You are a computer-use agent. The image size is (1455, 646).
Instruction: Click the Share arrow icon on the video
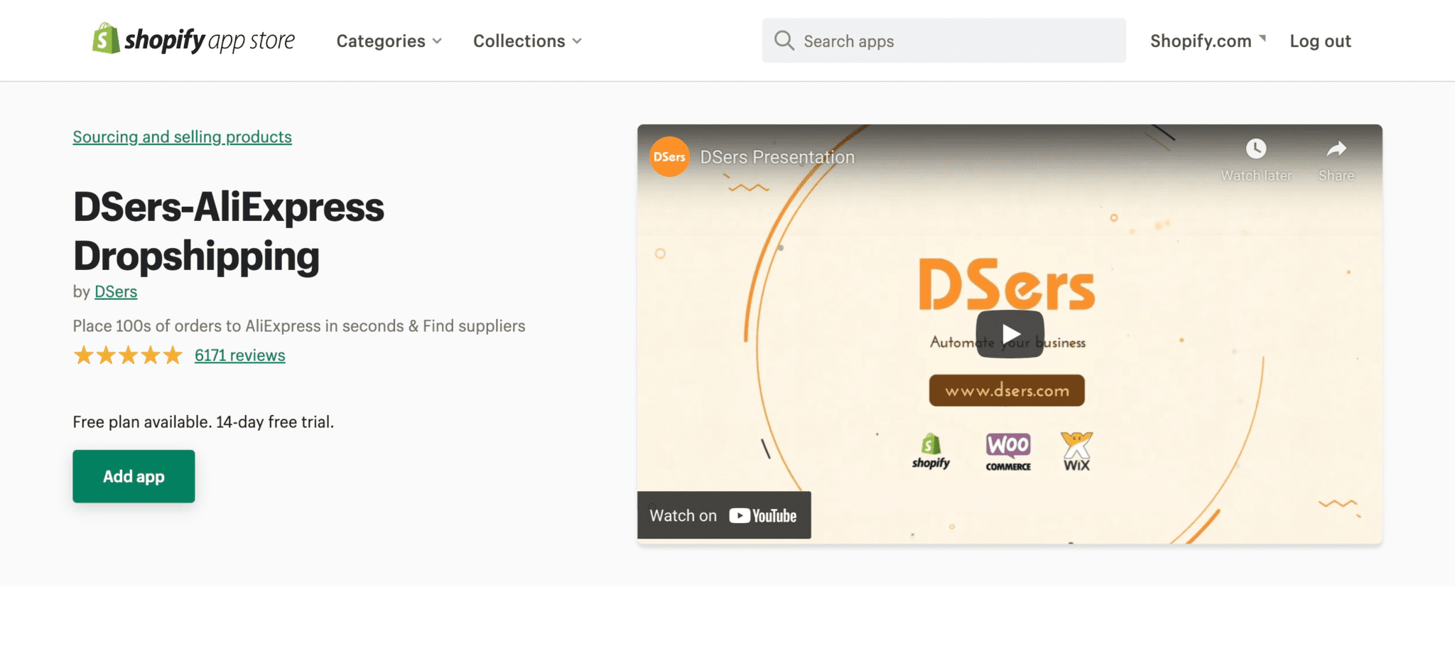[x=1334, y=149]
